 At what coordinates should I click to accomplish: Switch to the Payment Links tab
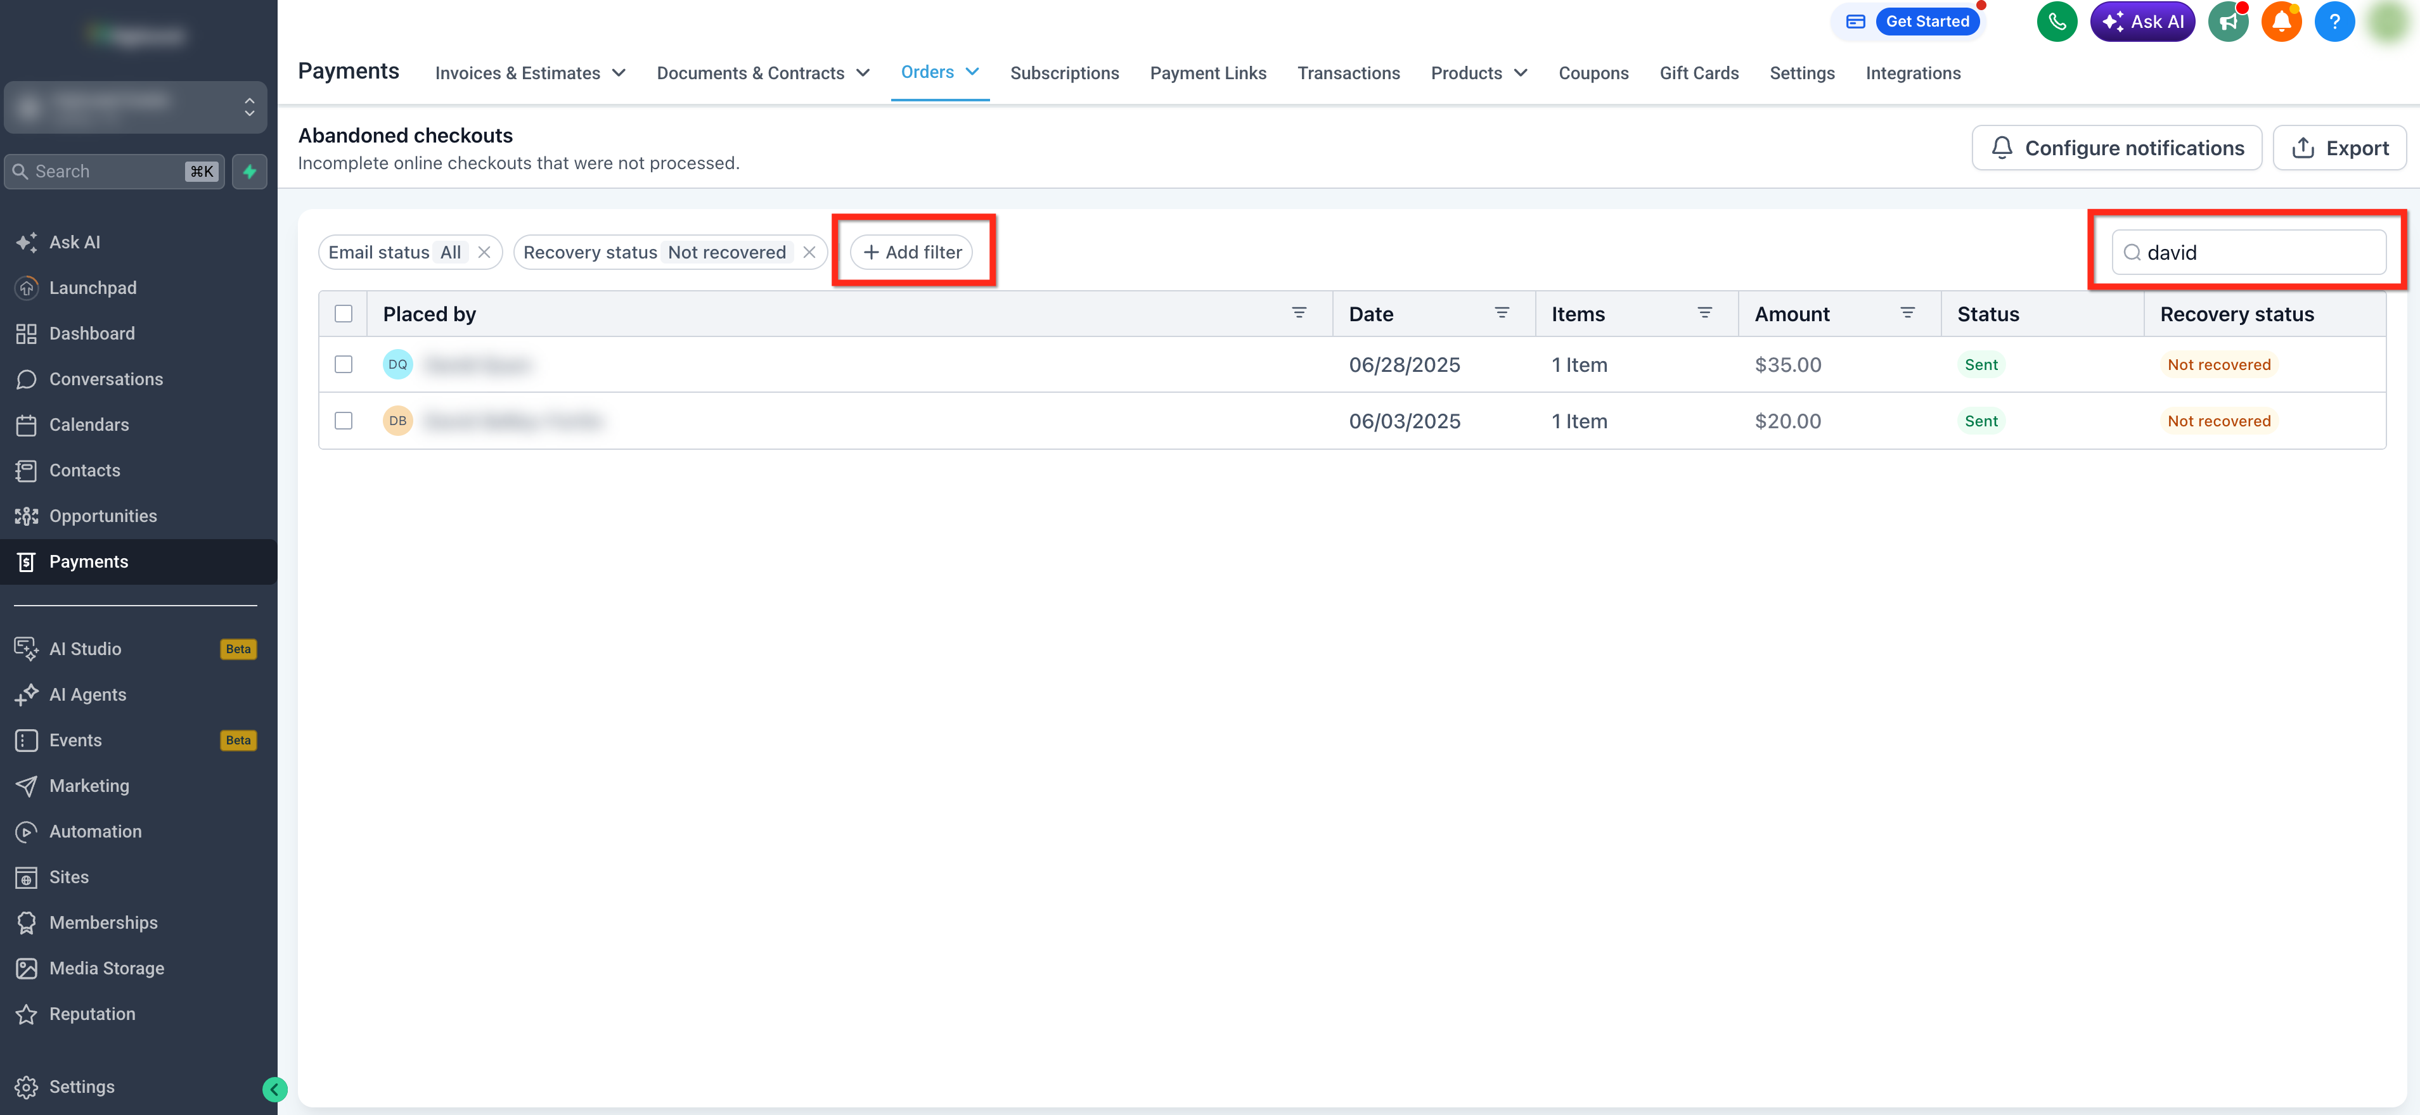point(1208,73)
